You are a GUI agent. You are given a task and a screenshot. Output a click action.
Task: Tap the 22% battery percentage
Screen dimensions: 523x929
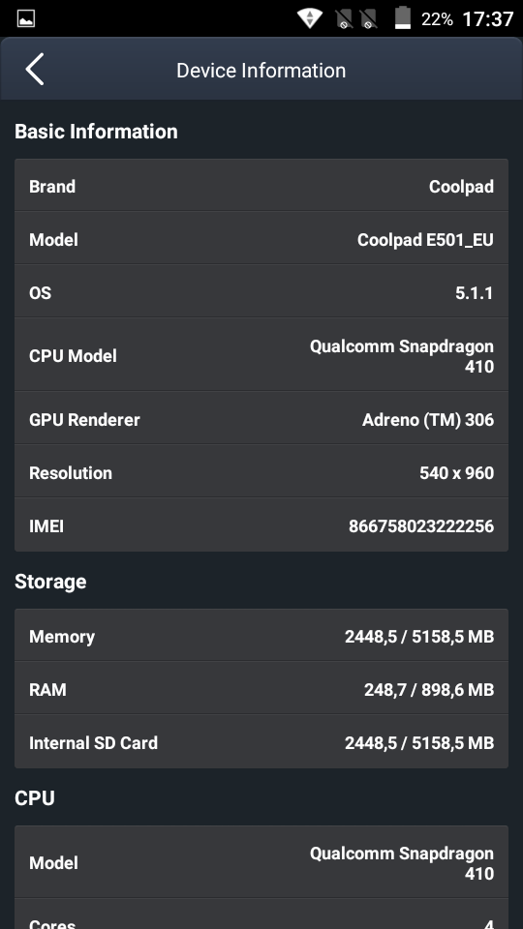pos(437,19)
